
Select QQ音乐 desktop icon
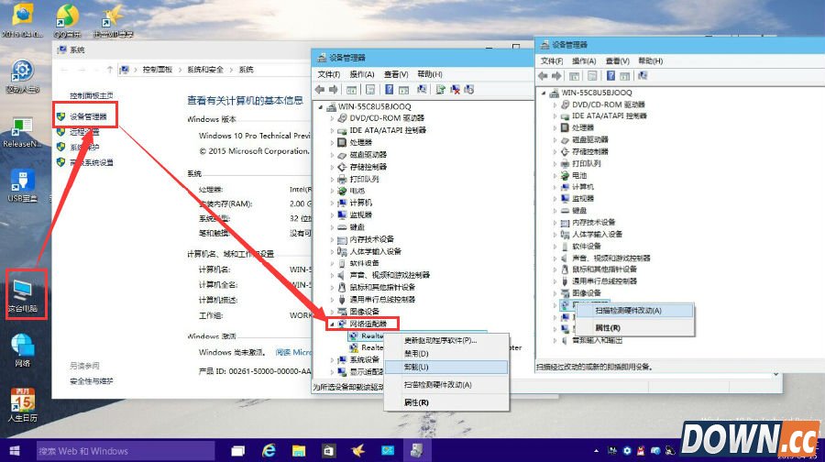(67, 21)
